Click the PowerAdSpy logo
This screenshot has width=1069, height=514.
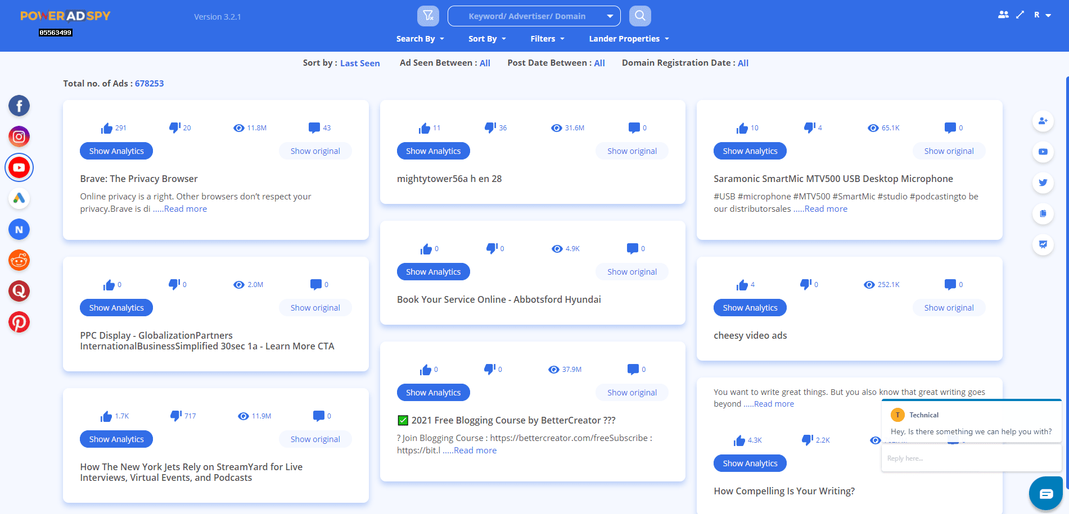point(65,16)
